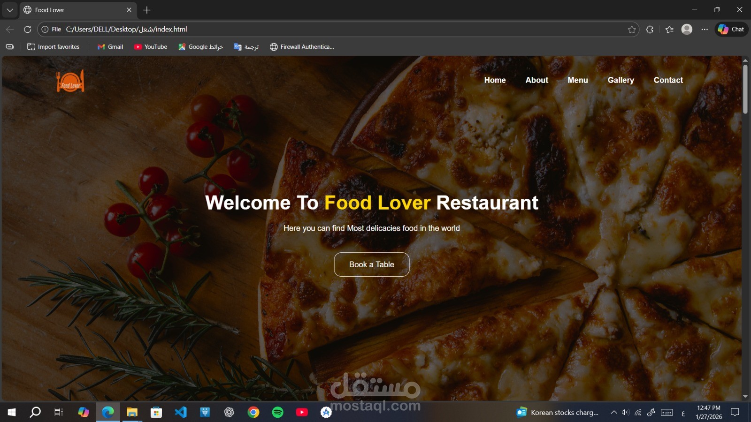Click Import favorites bookmark

54,47
